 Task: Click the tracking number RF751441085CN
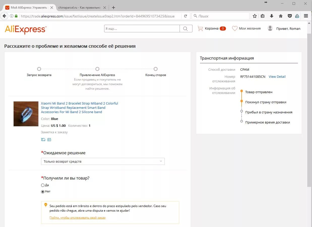(x=253, y=77)
